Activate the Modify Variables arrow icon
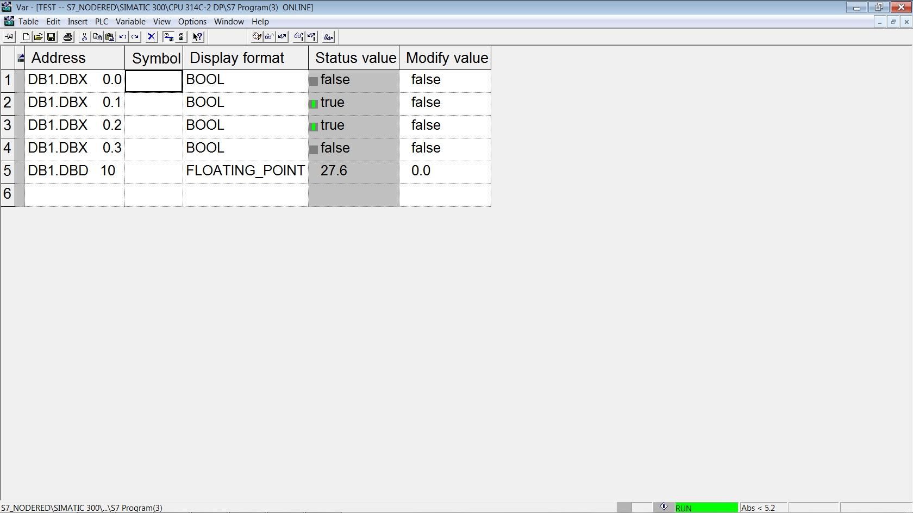 click(282, 36)
